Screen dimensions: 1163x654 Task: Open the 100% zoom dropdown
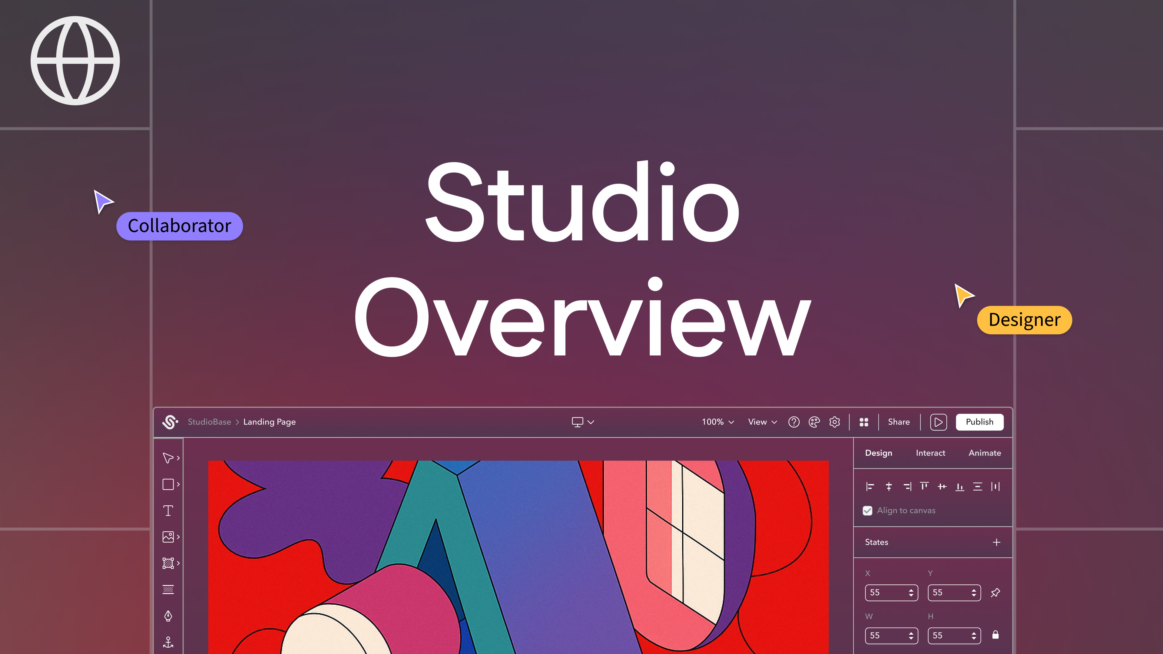pos(718,422)
